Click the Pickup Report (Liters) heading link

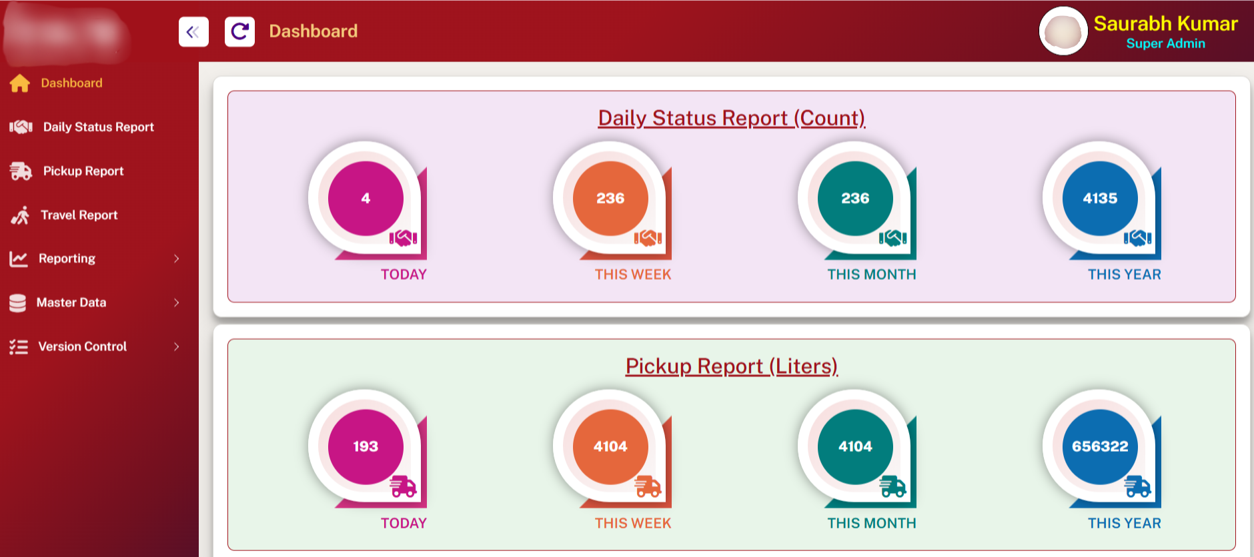click(x=731, y=366)
